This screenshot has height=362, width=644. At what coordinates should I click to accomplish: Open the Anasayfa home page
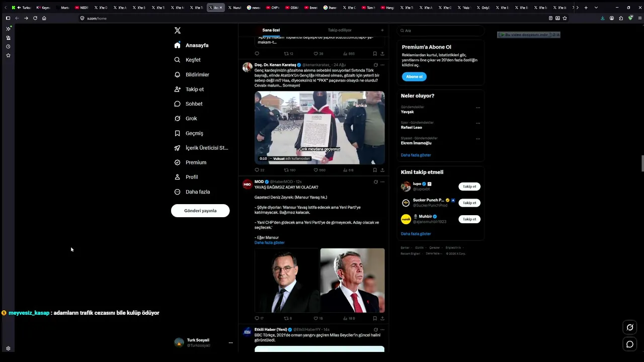click(x=191, y=45)
